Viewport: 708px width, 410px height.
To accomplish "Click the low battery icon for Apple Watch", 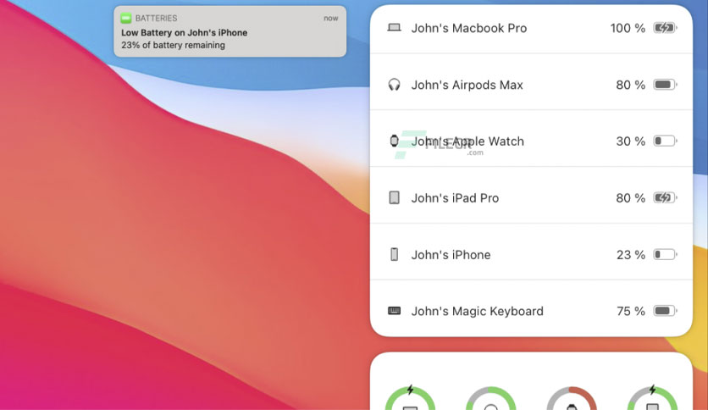I will pos(665,141).
